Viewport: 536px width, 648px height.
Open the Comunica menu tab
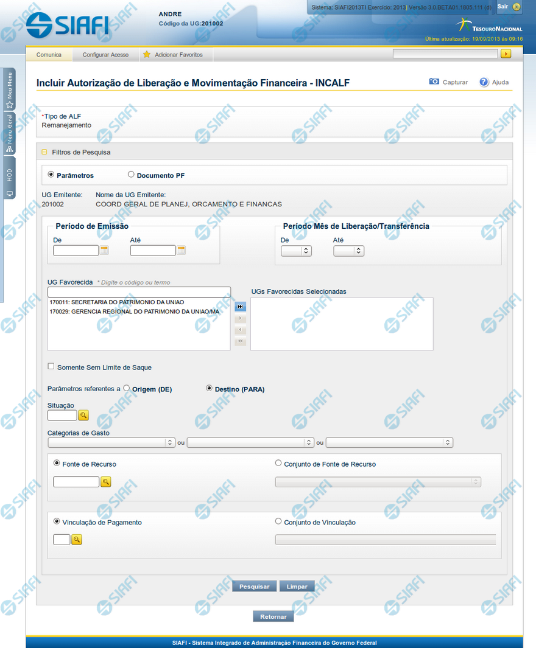49,55
